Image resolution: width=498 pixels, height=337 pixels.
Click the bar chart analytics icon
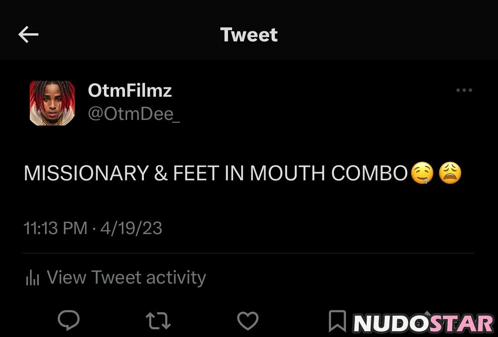33,278
